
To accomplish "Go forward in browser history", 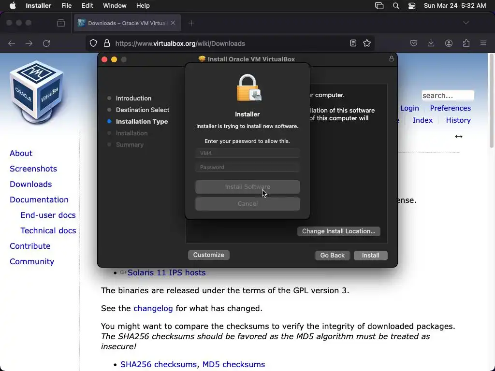I will [x=29, y=43].
